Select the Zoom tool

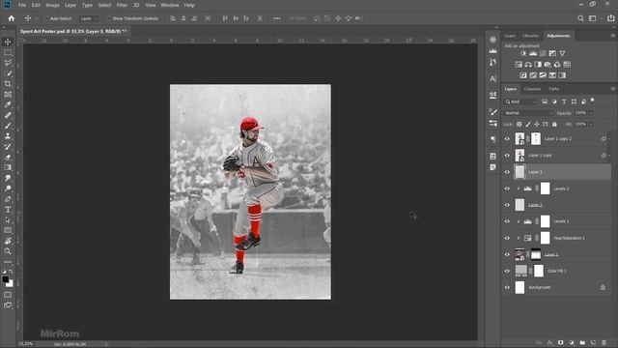pyautogui.click(x=8, y=251)
